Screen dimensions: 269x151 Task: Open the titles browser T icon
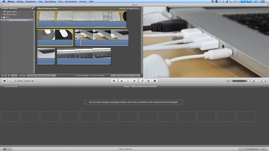pyautogui.click(x=258, y=81)
